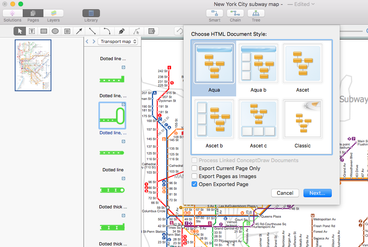Select dotted thick shape with square end
The image size is (368, 247).
[x=112, y=227]
